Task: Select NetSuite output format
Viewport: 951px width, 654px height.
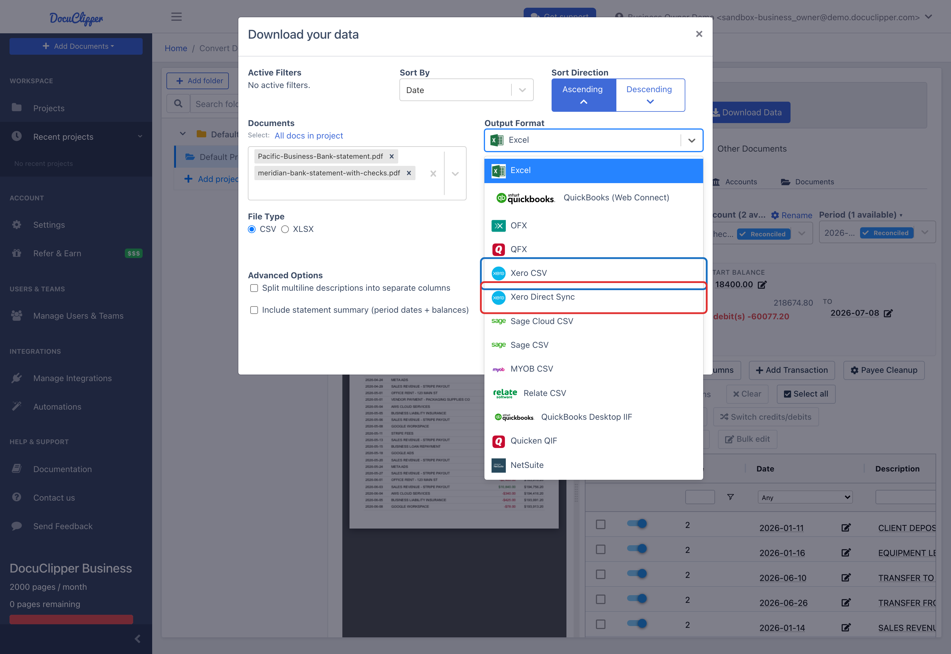Action: click(x=593, y=465)
